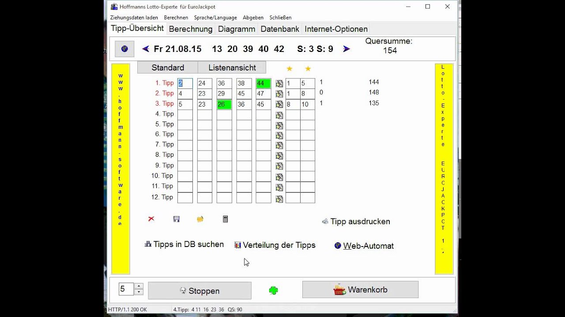Image resolution: width=565 pixels, height=317 pixels.
Task: Click the Stoppen button
Action: tap(200, 291)
